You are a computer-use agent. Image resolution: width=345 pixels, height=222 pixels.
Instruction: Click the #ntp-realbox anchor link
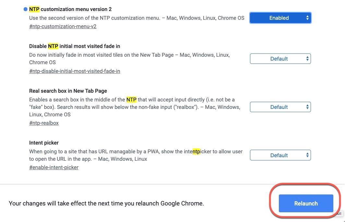44,123
